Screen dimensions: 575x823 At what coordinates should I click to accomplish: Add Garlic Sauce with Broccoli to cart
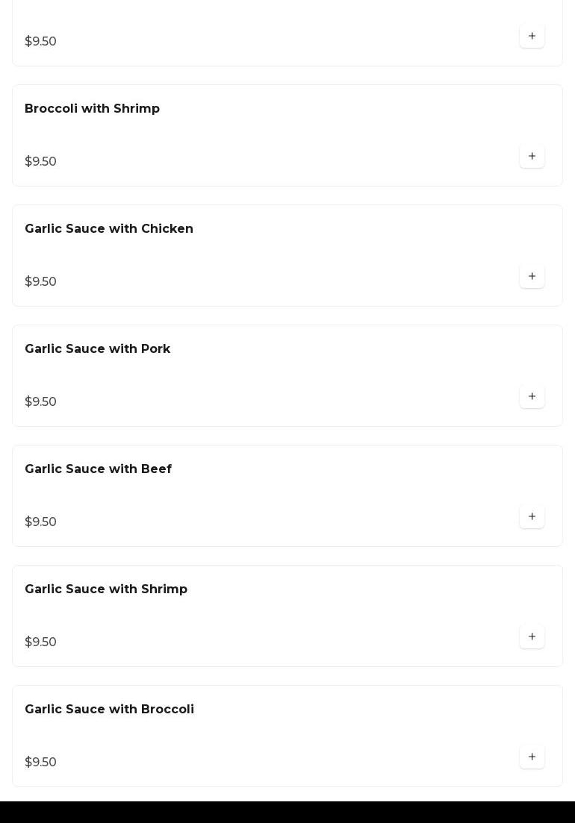coord(532,757)
